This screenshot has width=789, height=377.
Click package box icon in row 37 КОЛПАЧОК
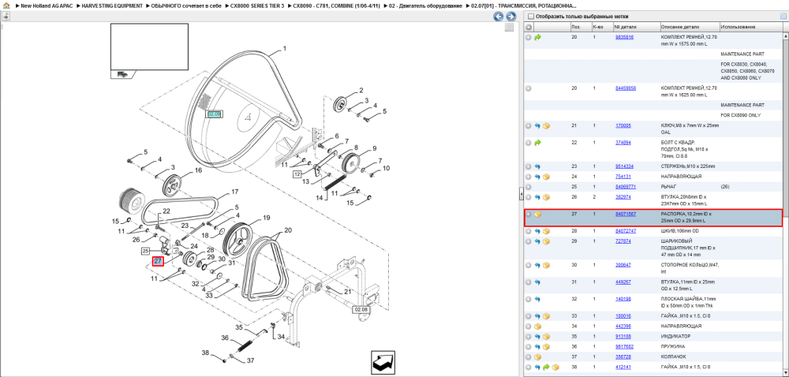coord(537,357)
